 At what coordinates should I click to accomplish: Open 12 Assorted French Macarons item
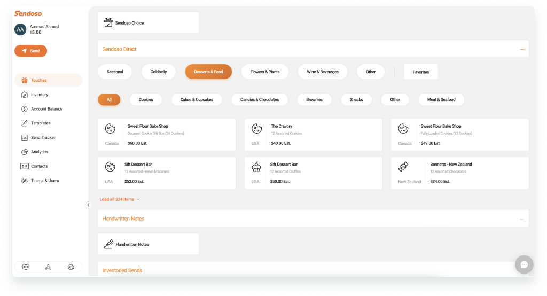[167, 173]
